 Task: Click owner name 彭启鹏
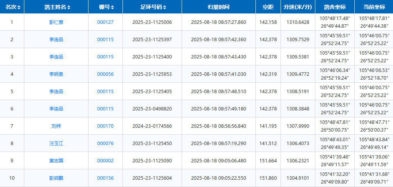click(x=56, y=178)
